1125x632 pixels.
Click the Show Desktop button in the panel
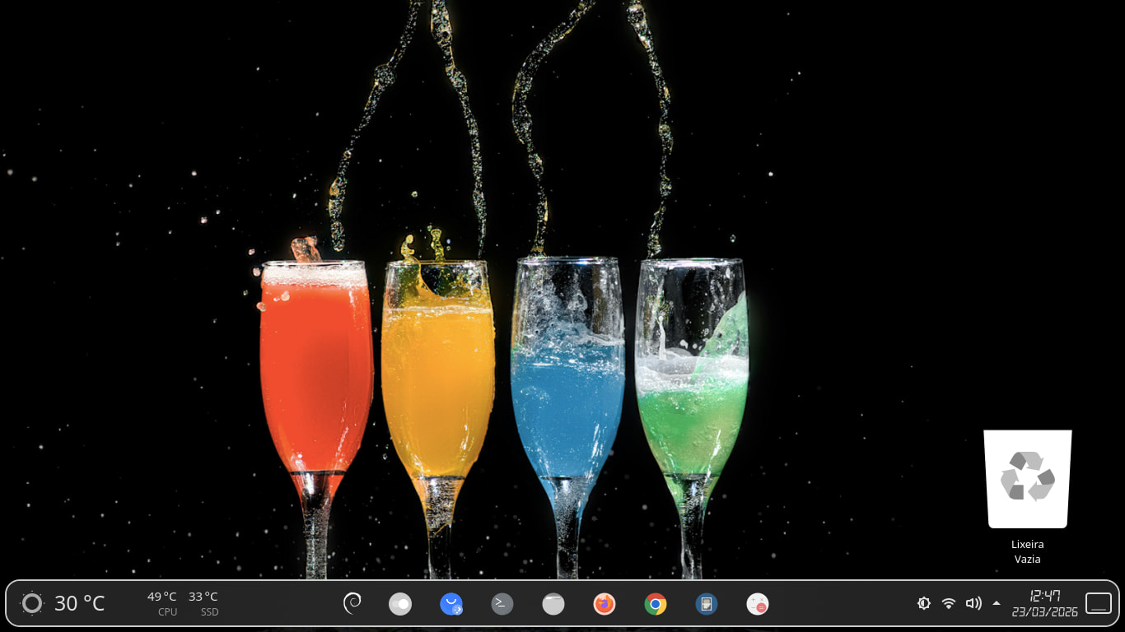(x=1099, y=603)
